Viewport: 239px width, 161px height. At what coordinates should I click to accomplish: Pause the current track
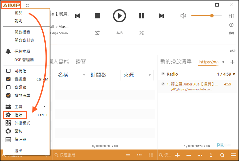[141, 16]
